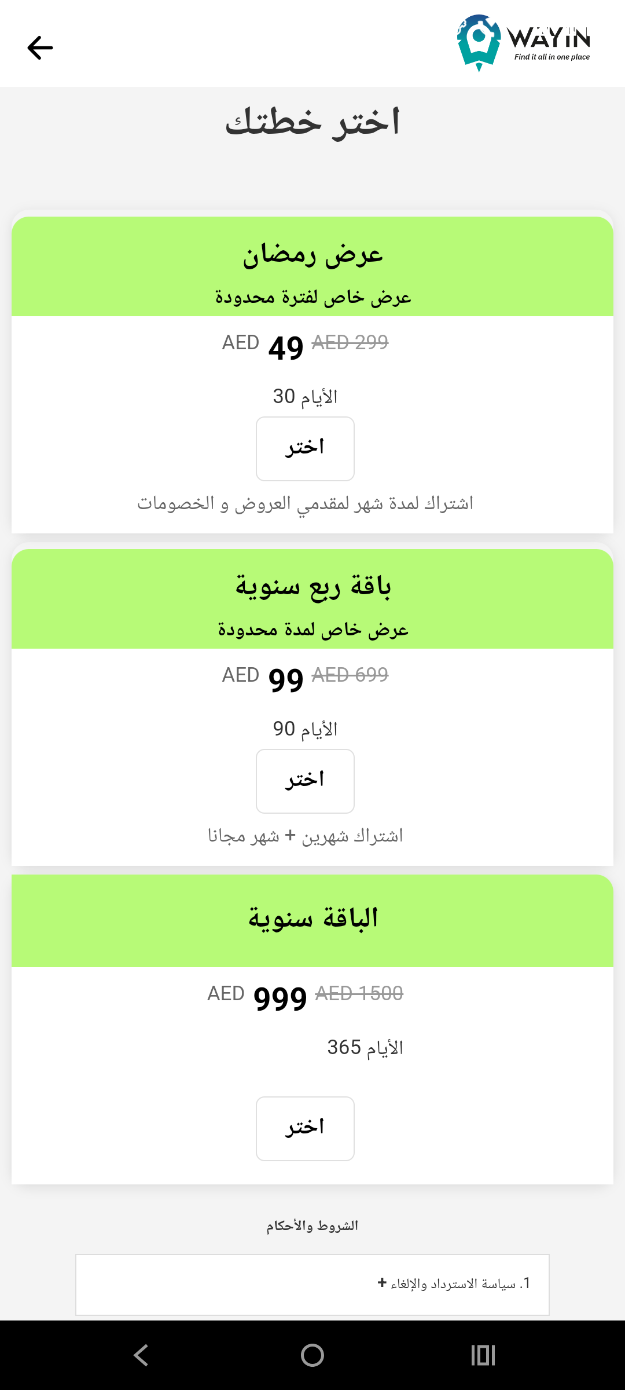
Task: Choose the AED 999 annual plan
Action: pos(305,1129)
